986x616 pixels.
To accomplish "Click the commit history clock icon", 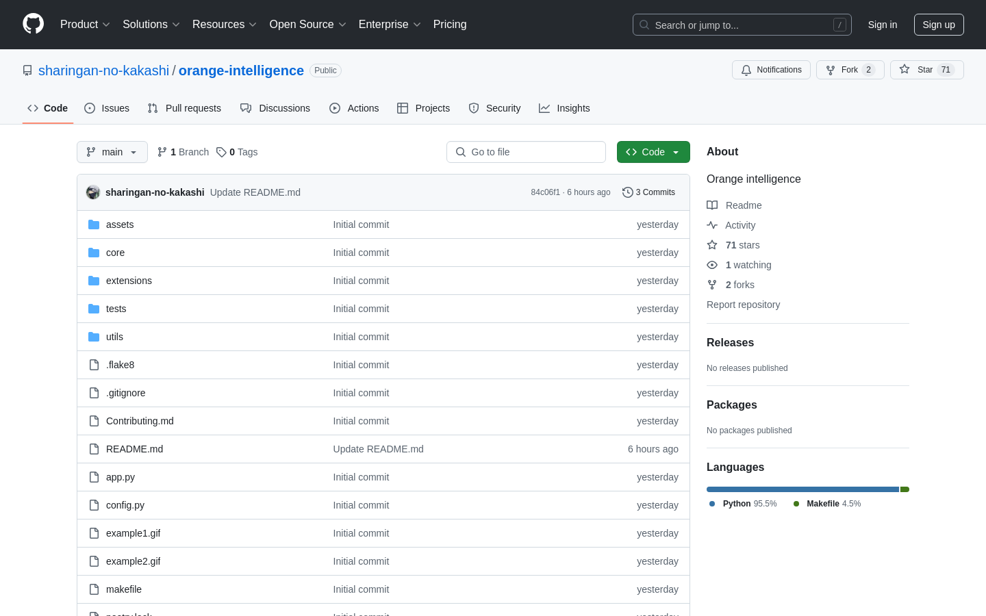I will 627,192.
